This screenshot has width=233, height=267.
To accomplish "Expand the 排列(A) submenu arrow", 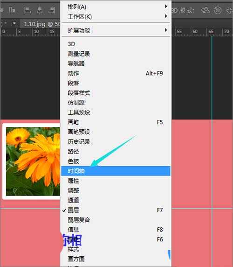I will [x=166, y=7].
